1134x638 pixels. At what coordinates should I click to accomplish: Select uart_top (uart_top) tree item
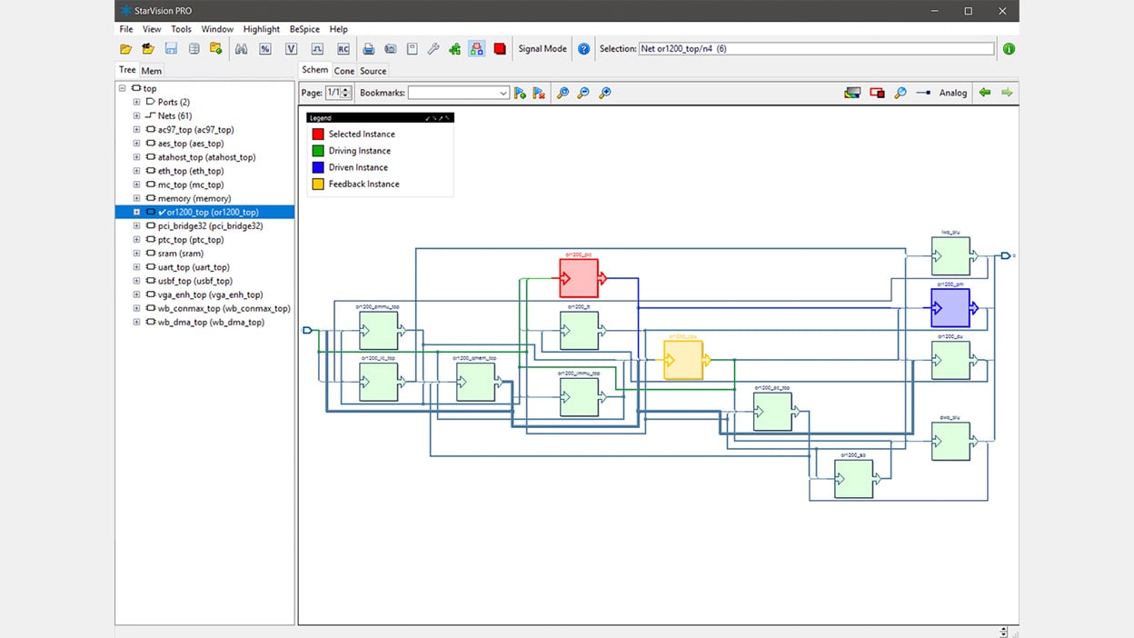pos(194,267)
